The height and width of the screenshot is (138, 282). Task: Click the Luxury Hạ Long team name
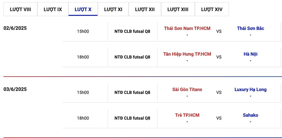click(x=250, y=90)
